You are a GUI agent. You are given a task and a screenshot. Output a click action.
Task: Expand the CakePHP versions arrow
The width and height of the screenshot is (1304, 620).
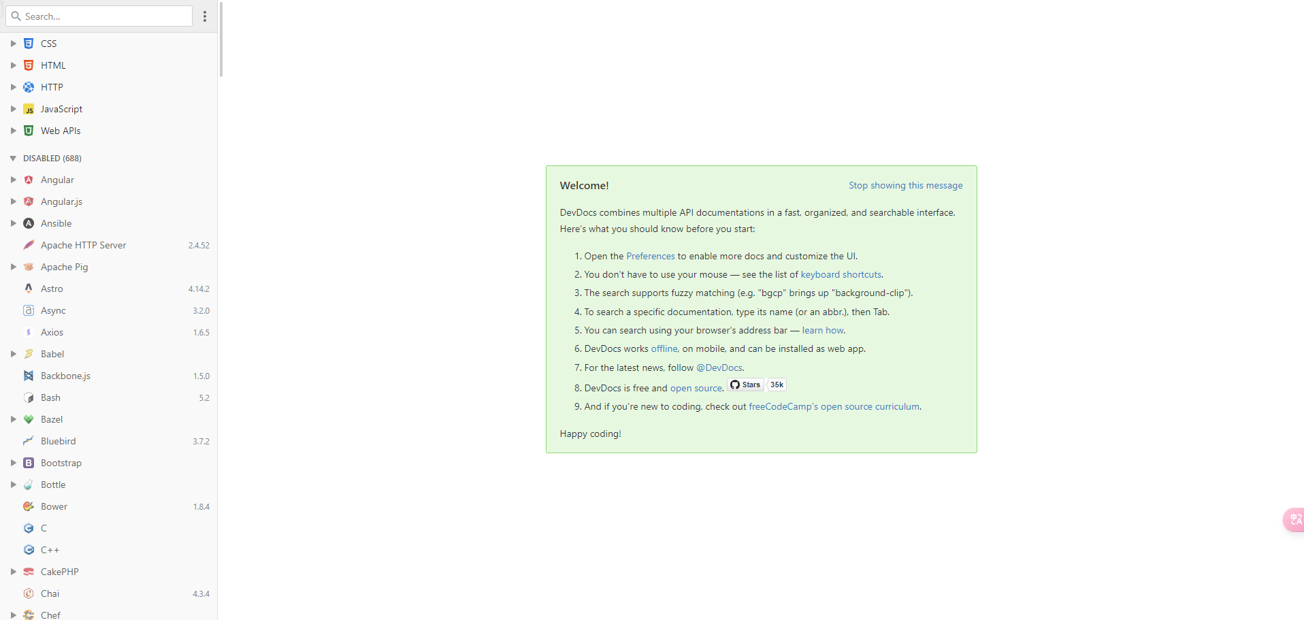pyautogui.click(x=13, y=572)
